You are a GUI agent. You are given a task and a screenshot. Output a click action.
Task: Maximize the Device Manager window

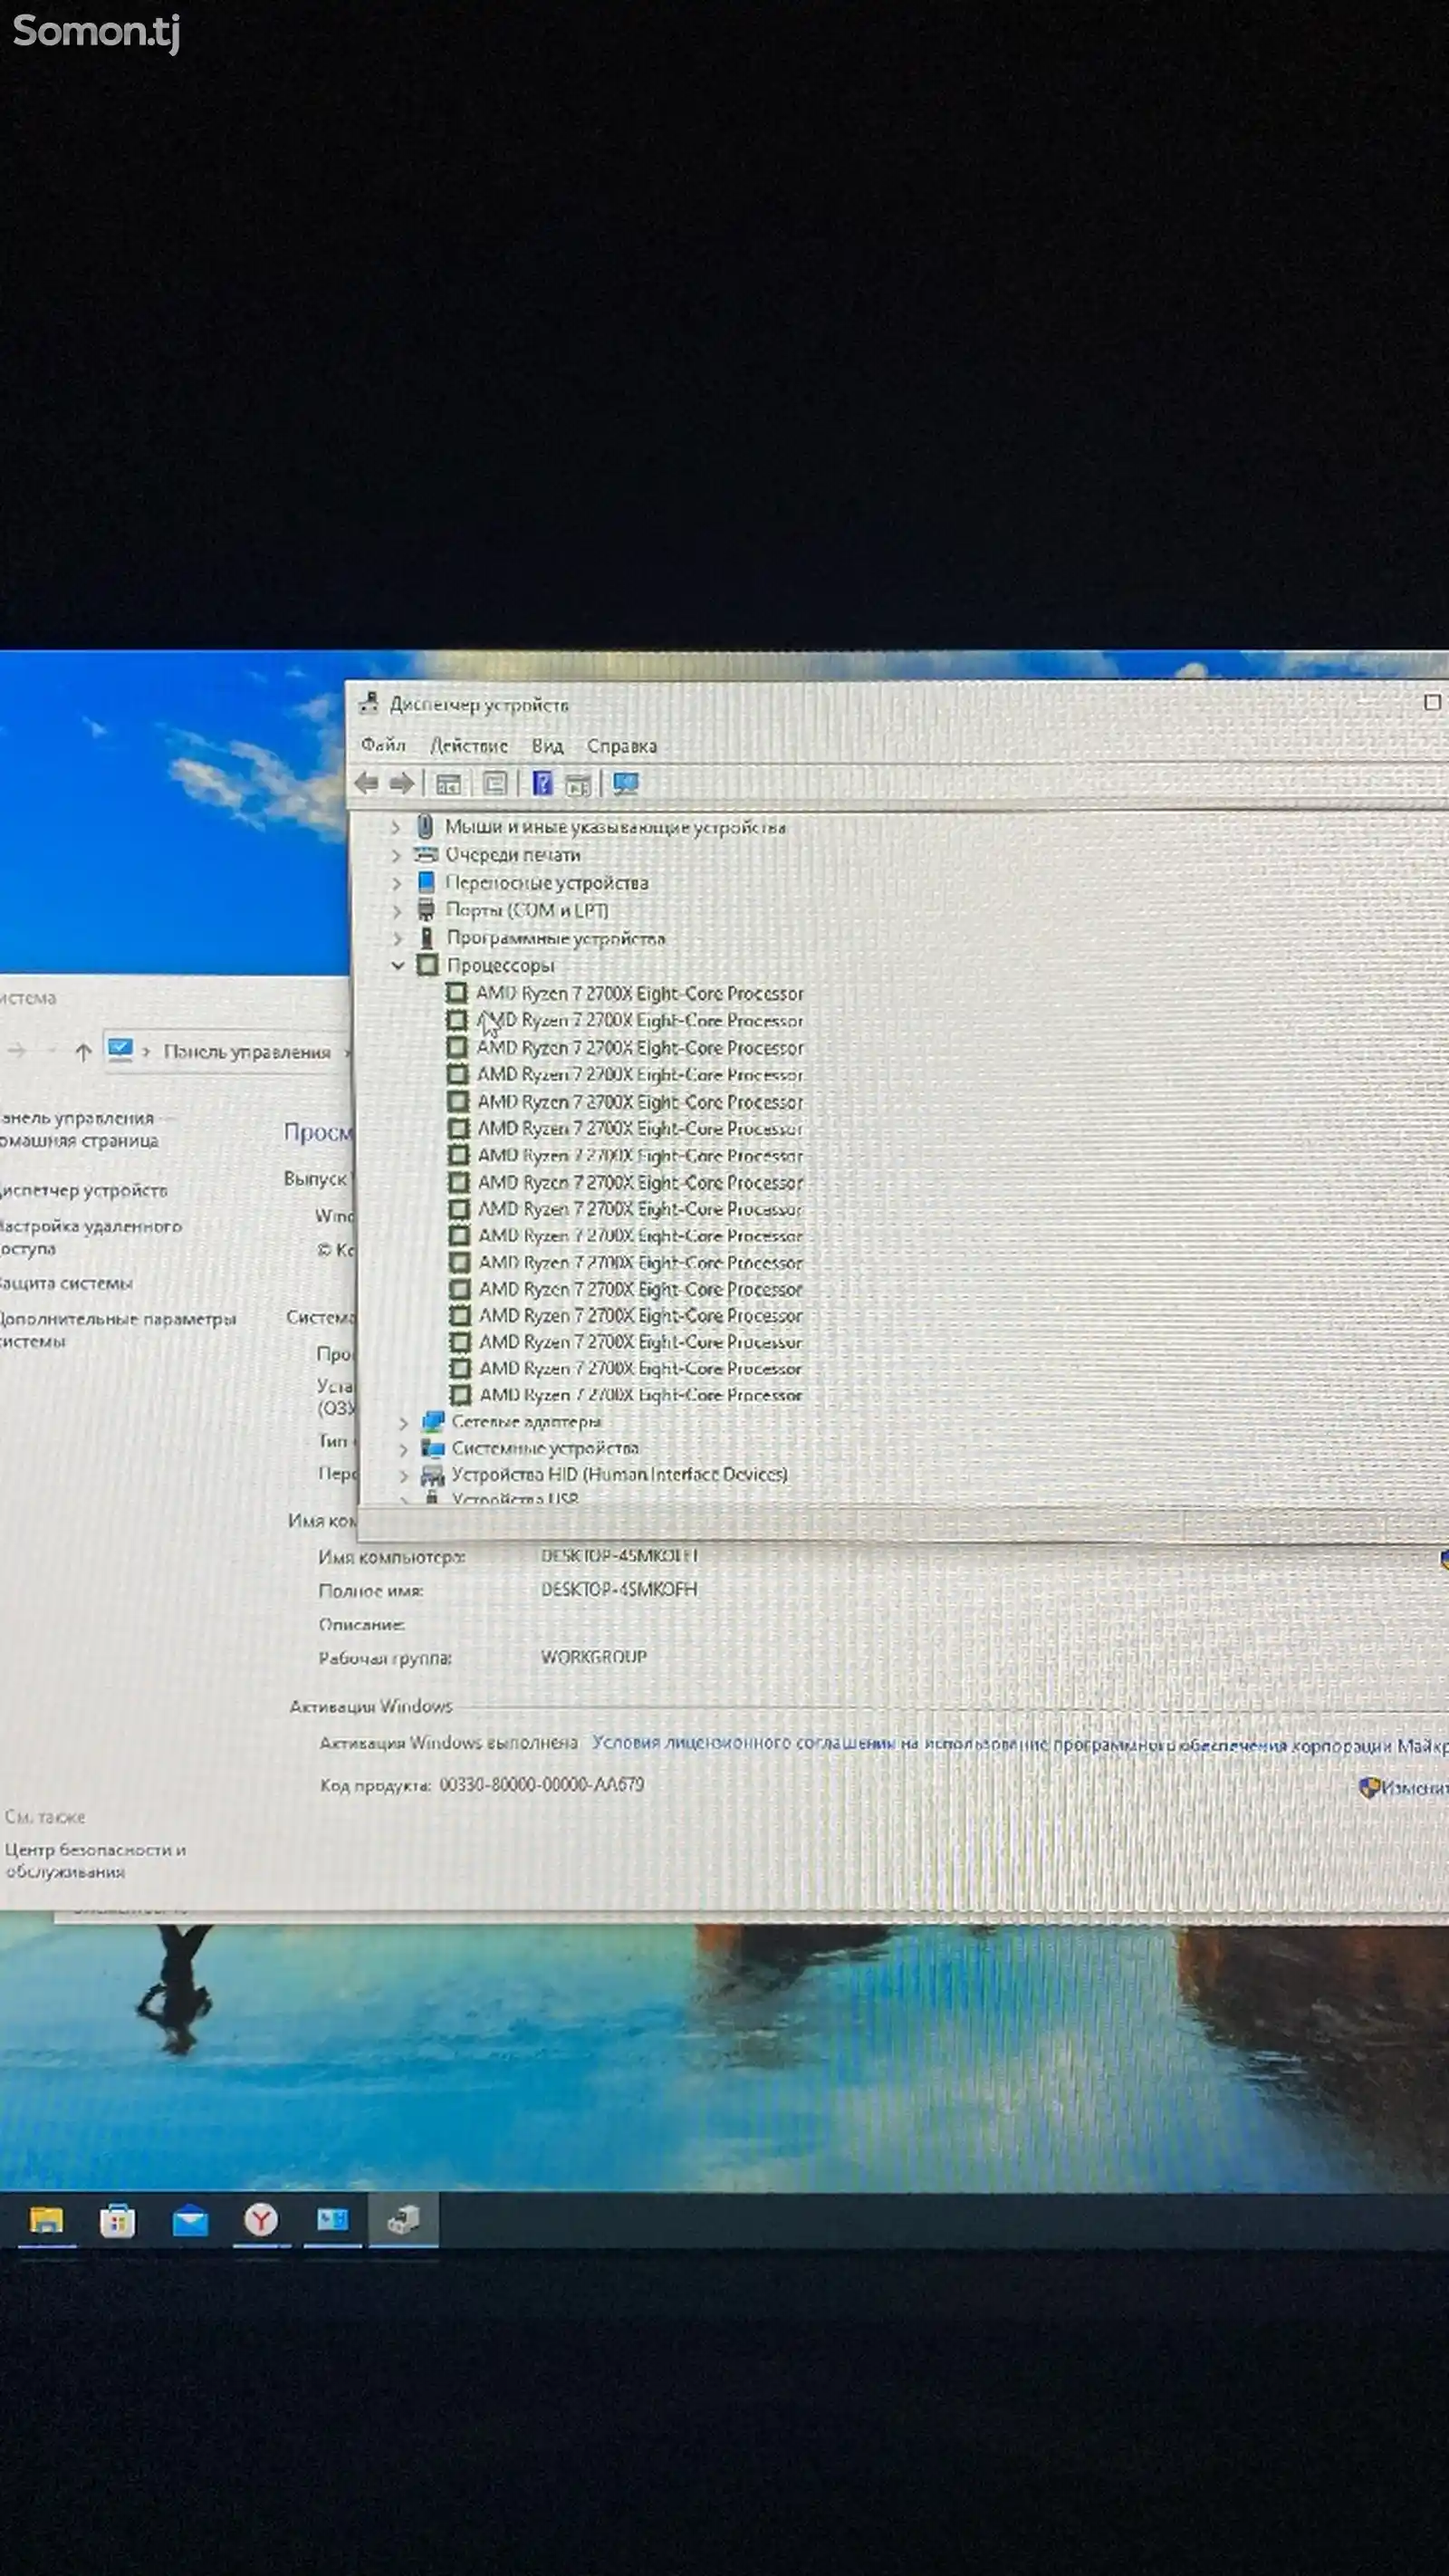1432,702
